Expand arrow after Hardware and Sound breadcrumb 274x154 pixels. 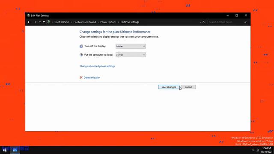click(98, 22)
